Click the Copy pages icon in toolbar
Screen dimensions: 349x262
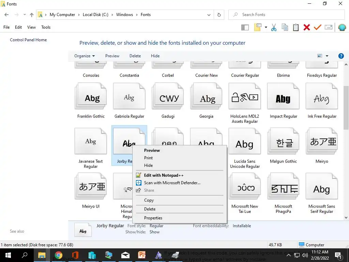click(285, 27)
